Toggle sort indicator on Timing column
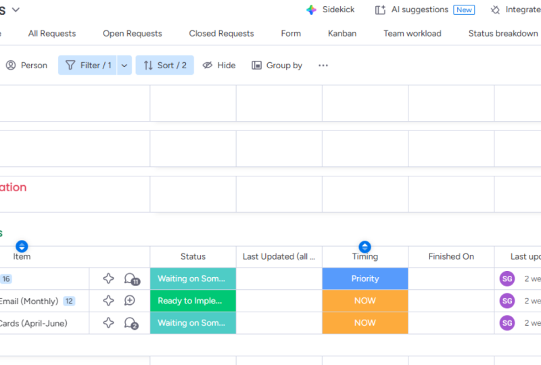Image resolution: width=541 pixels, height=365 pixels. point(364,247)
